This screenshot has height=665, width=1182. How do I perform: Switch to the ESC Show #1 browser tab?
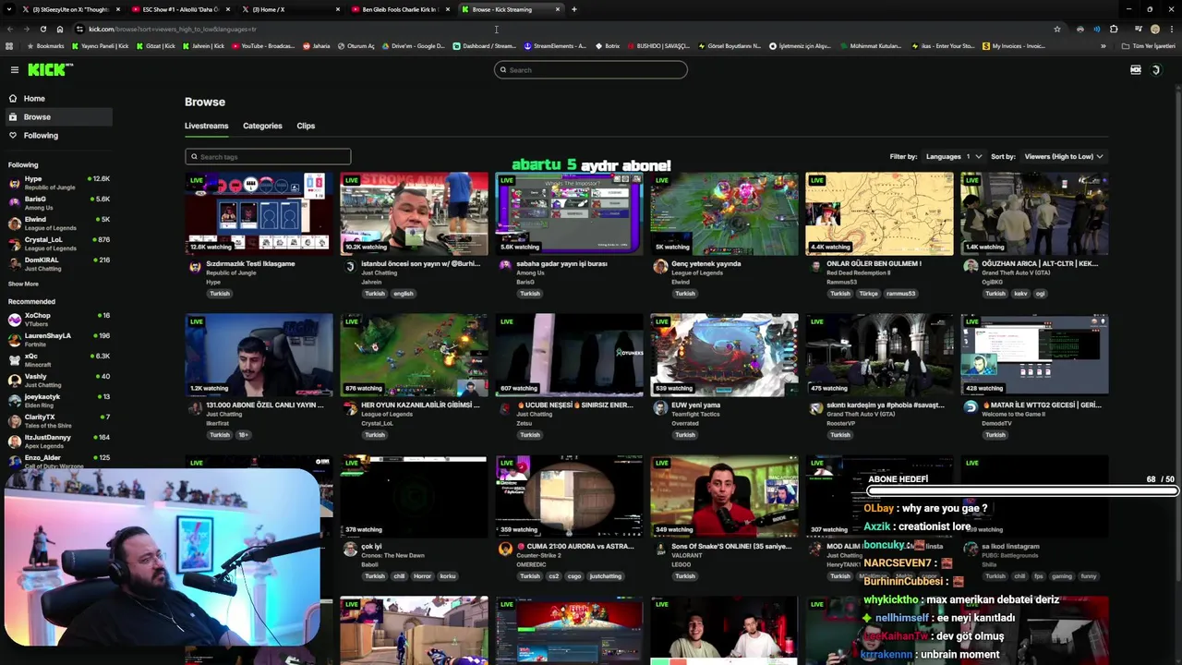coord(178,9)
